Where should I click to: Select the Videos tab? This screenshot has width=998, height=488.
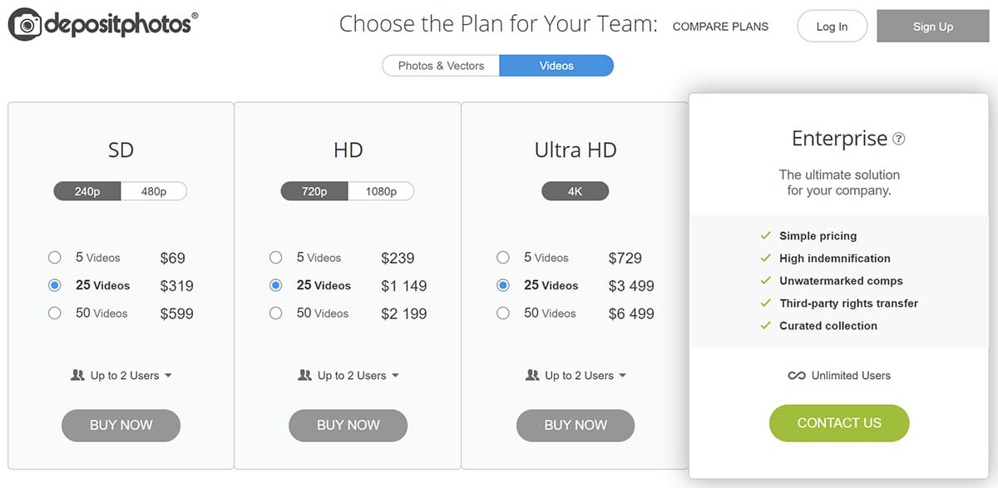(x=556, y=66)
